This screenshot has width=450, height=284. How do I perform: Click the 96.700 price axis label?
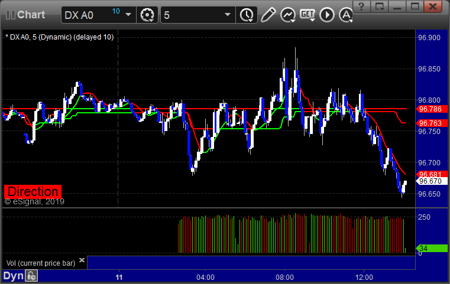[x=429, y=162]
